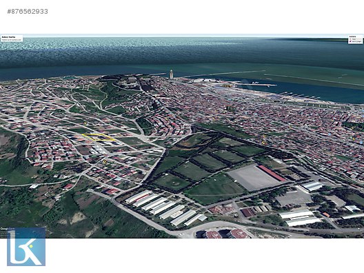Click the blue bird logo watermark
Screen dimensions: 364x273
[x=26, y=247]
